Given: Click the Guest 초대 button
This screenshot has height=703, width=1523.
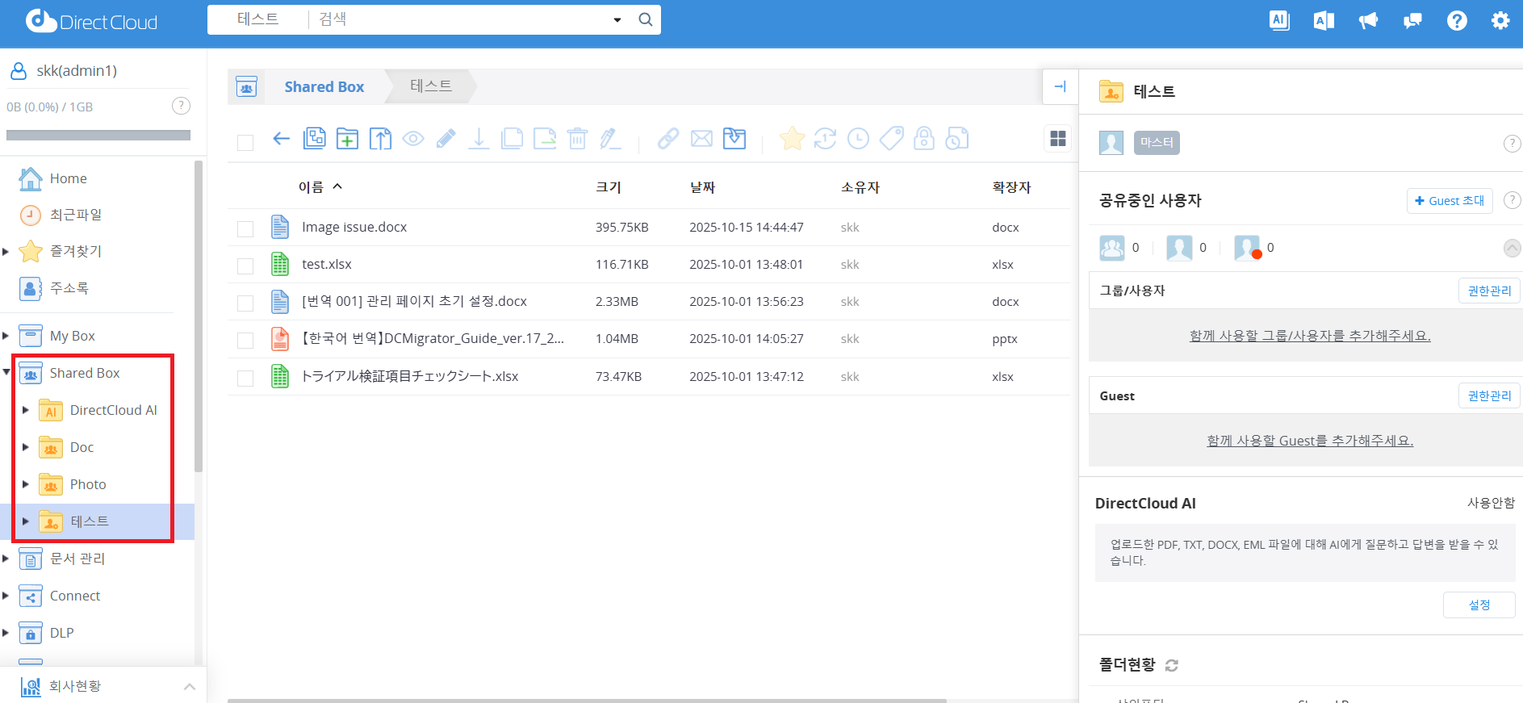Looking at the screenshot, I should coord(1449,200).
